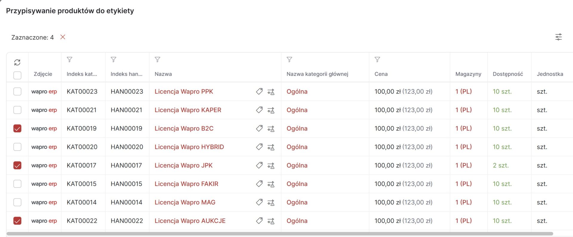This screenshot has width=573, height=237.
Task: Open the Nazwa column filter
Action: click(158, 59)
